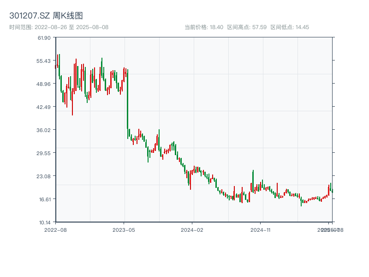
Task: Click the y-axis label 36.02
Action: click(43, 130)
